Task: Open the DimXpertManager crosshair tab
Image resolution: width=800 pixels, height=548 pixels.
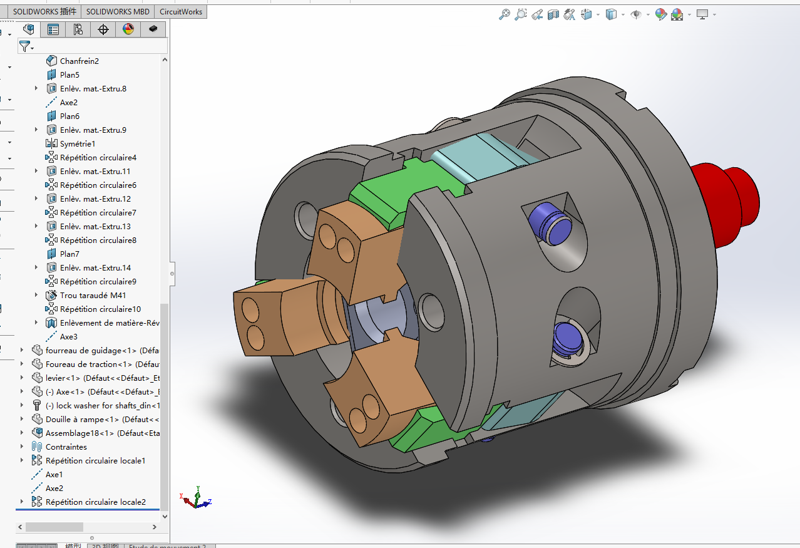Action: 103,29
